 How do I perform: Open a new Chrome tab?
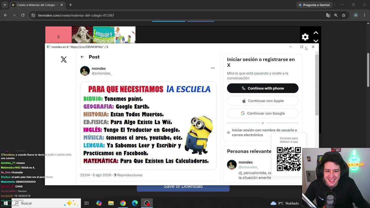click(71, 5)
